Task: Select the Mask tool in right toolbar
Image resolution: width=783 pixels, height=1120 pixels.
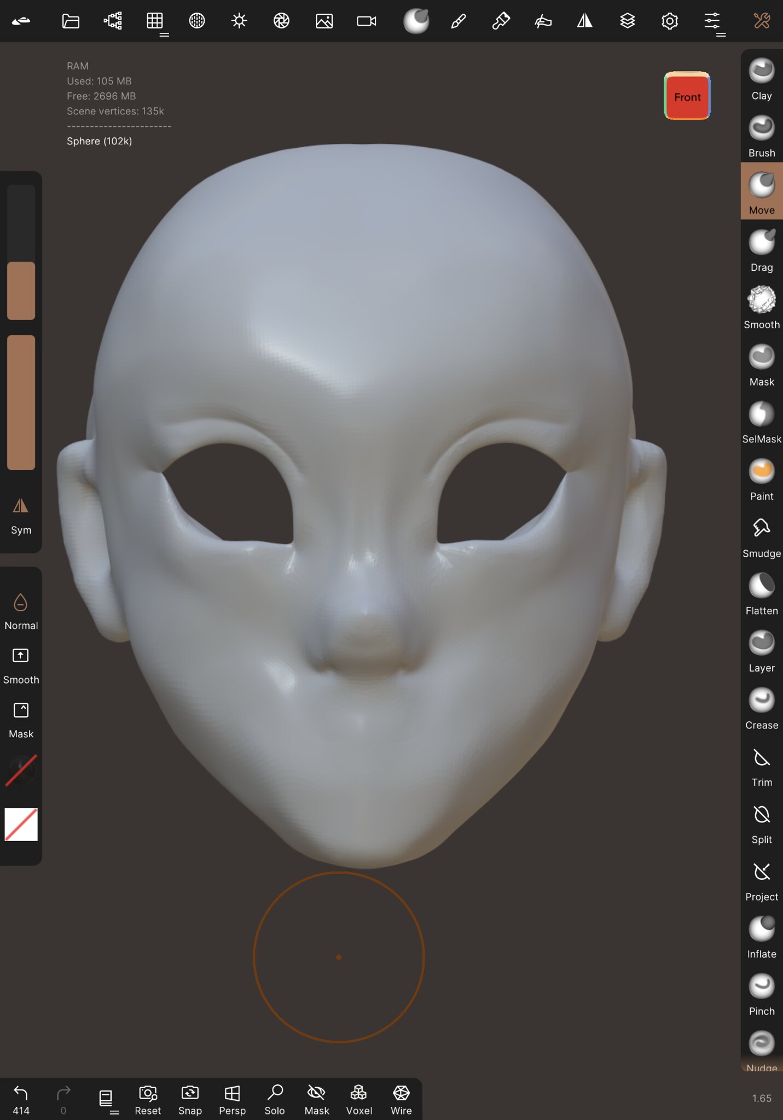Action: (x=762, y=365)
